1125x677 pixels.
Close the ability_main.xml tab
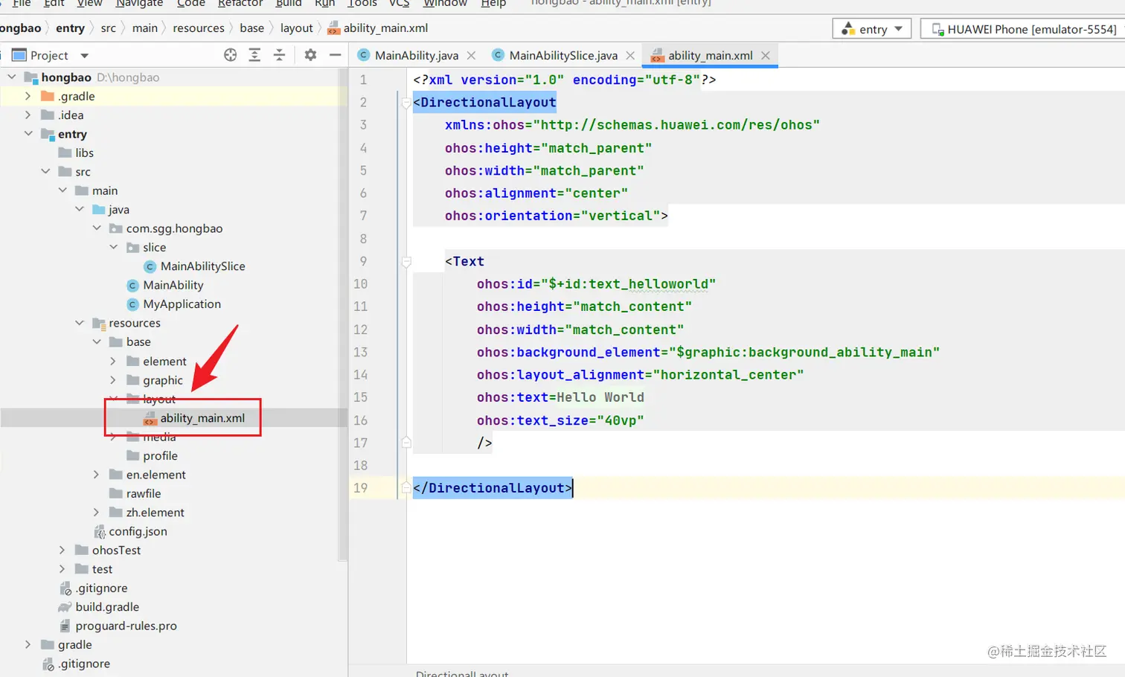tap(766, 56)
